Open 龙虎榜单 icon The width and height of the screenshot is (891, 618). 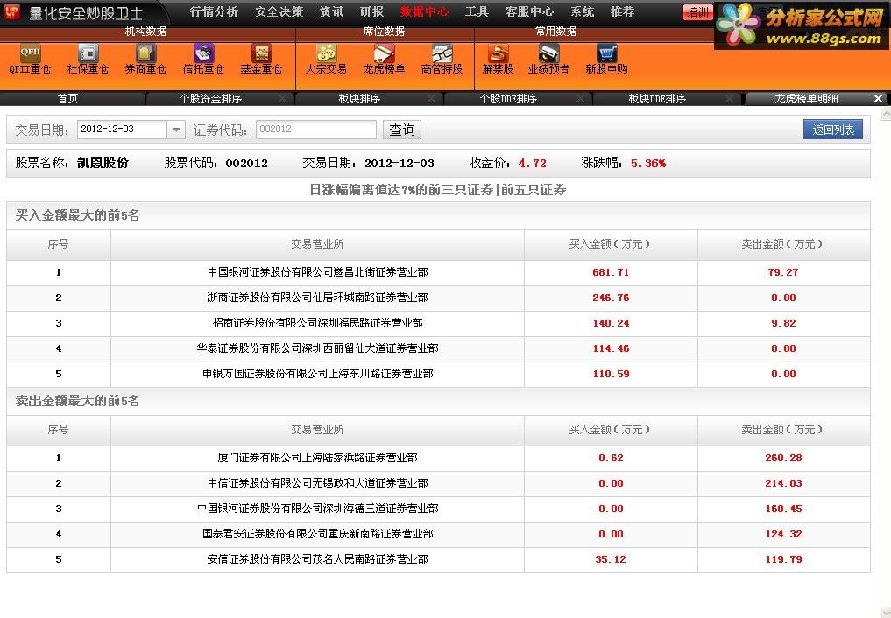[384, 59]
